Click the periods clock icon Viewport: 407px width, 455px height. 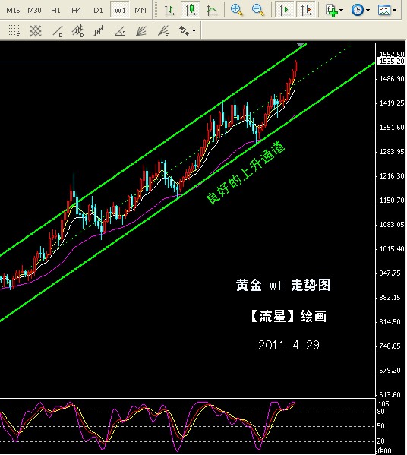tap(358, 10)
